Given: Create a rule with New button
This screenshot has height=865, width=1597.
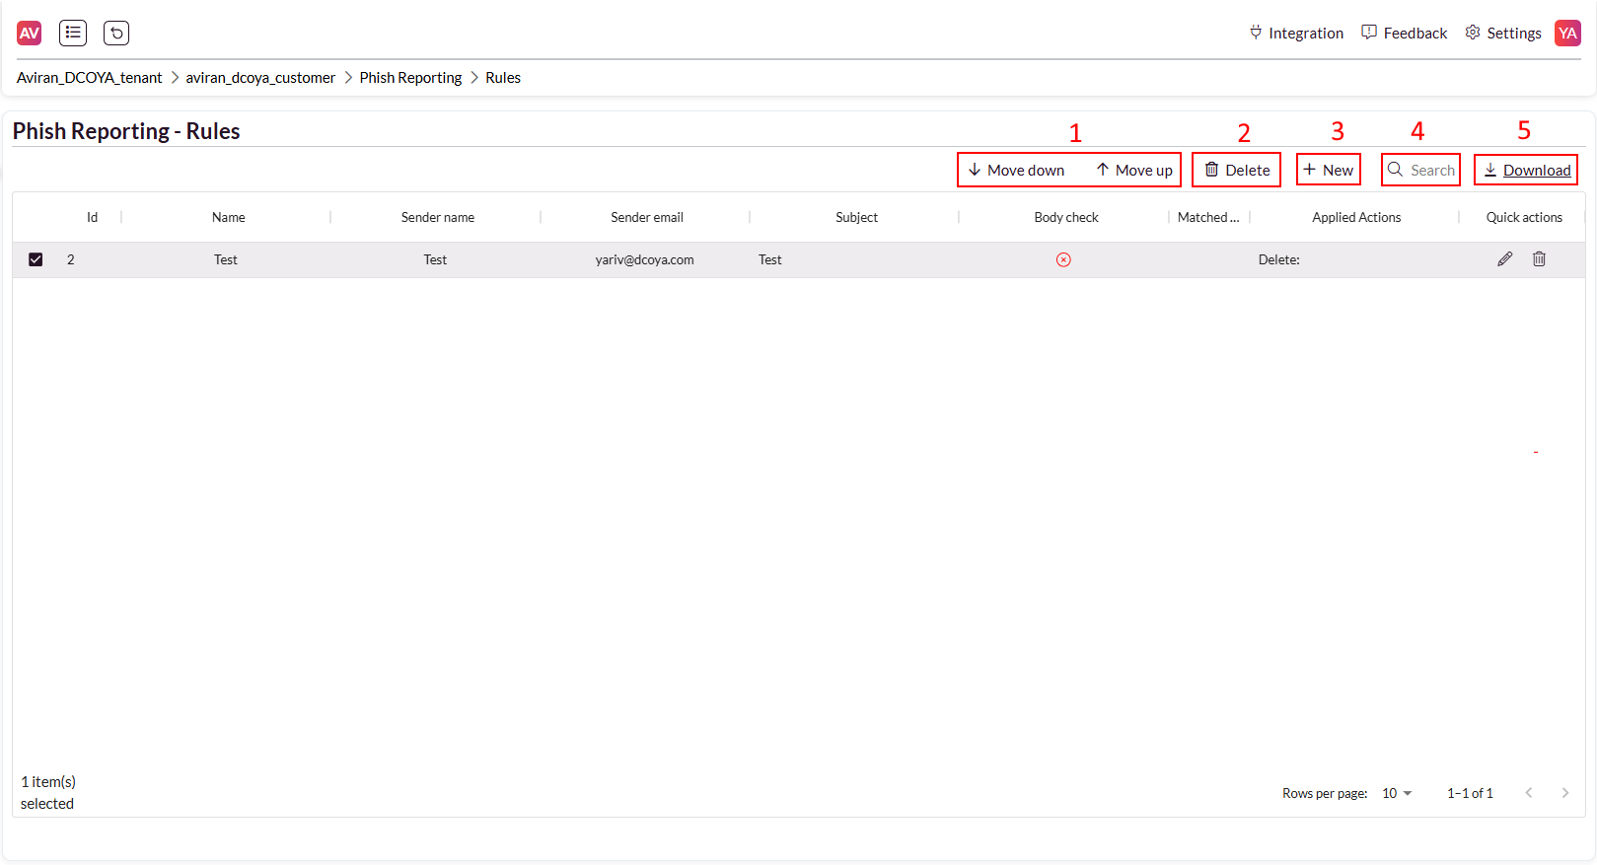Looking at the screenshot, I should 1329,171.
